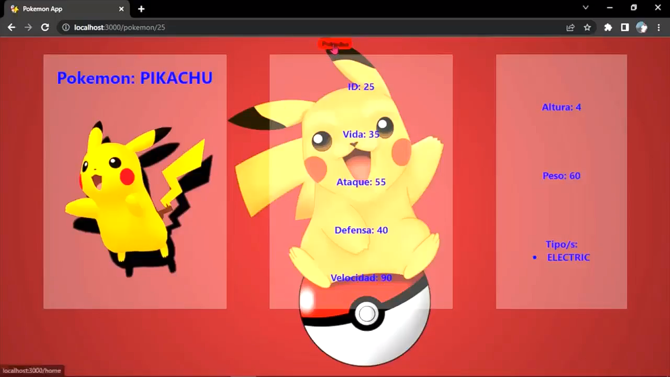Screen dimensions: 670x377
Task: Open a new browser tab
Action: (x=141, y=9)
